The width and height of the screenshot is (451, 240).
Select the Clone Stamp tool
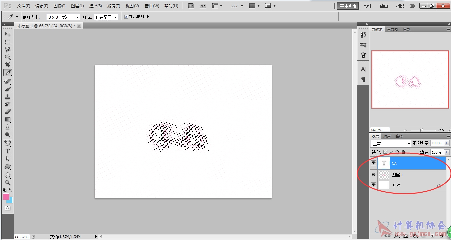pyautogui.click(x=8, y=97)
